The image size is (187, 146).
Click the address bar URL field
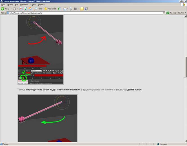(86, 13)
